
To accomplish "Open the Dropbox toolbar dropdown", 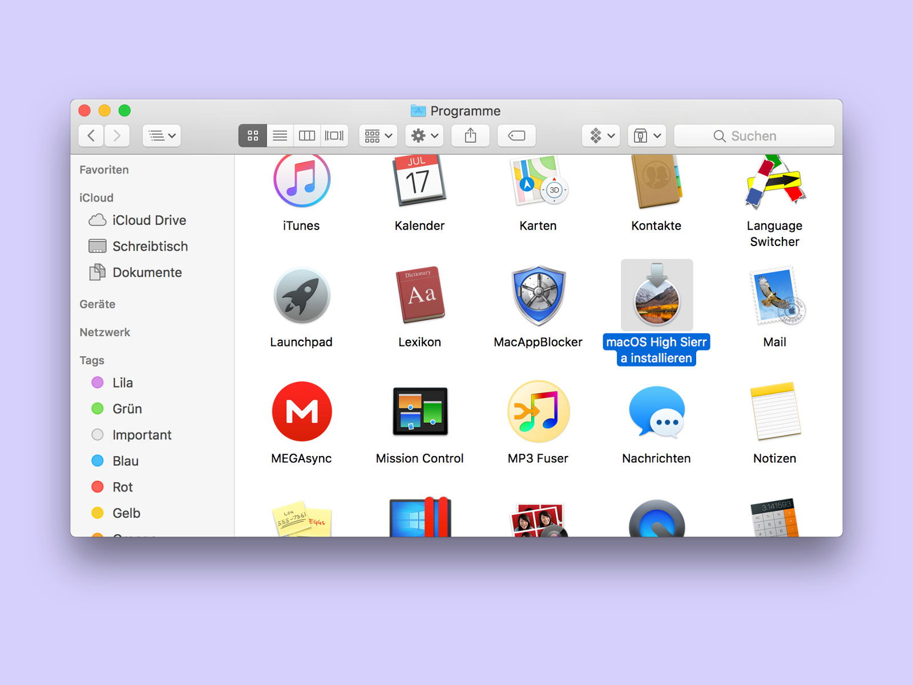I will [x=601, y=135].
